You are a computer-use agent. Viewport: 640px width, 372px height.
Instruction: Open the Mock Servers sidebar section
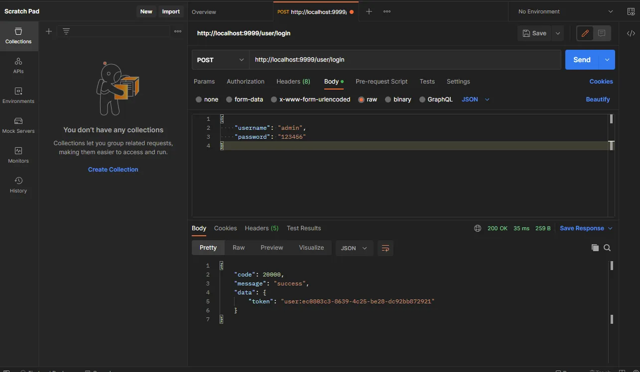click(18, 125)
